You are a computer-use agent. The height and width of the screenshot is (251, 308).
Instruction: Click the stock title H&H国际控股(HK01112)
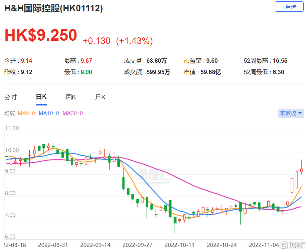53,8
